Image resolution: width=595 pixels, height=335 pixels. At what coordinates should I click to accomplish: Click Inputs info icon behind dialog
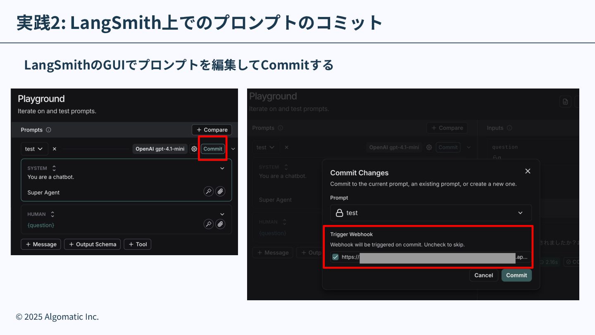(x=509, y=128)
